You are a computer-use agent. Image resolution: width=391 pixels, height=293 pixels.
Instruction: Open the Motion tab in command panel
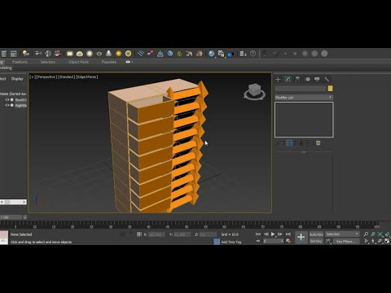[308, 79]
